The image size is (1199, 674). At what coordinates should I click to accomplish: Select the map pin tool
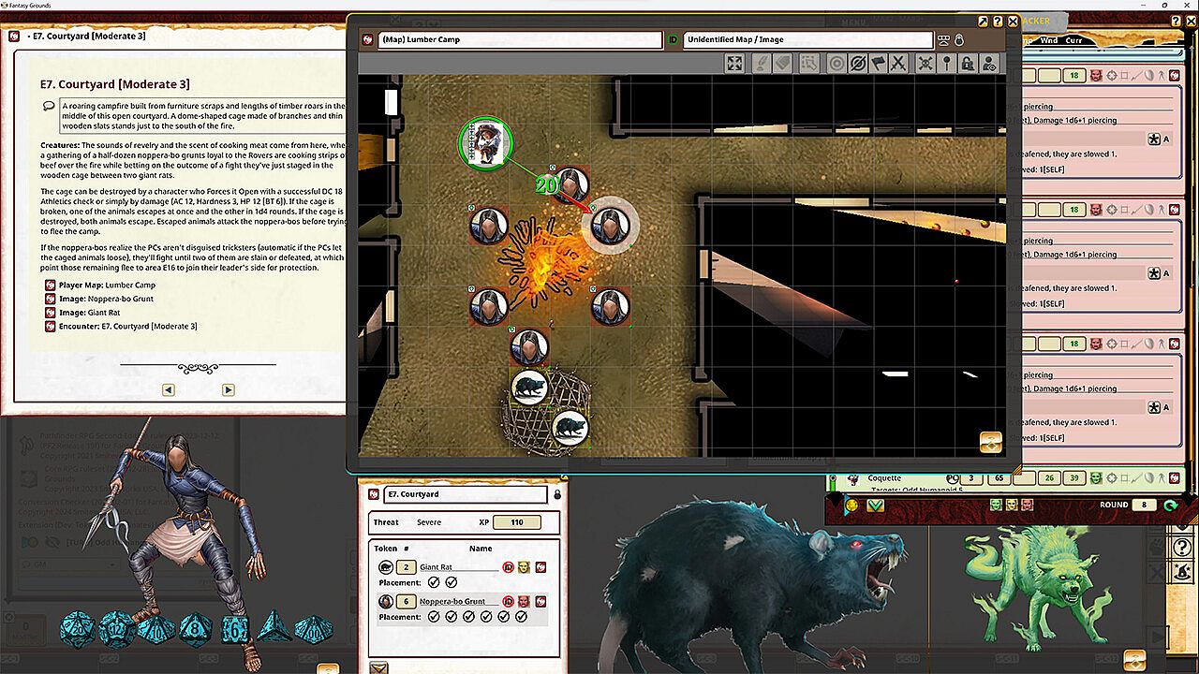point(947,63)
